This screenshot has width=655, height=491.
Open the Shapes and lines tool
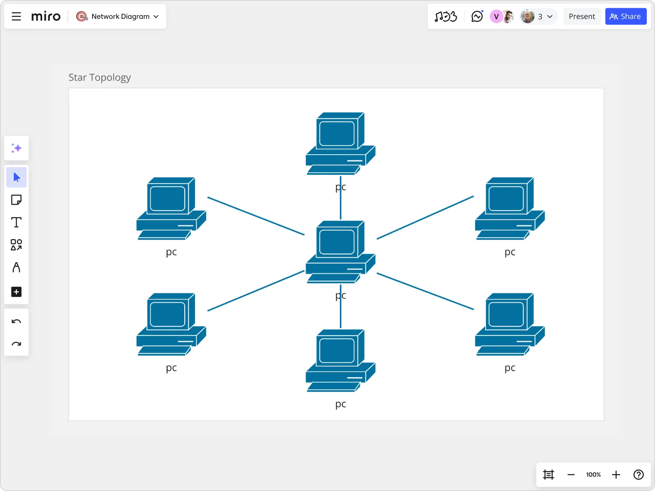16,245
